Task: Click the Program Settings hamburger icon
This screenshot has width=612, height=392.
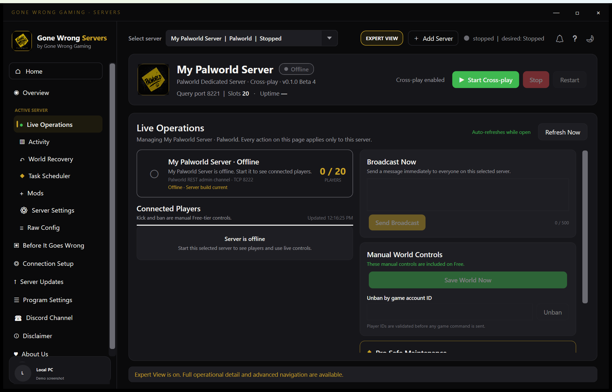Action: (17, 300)
